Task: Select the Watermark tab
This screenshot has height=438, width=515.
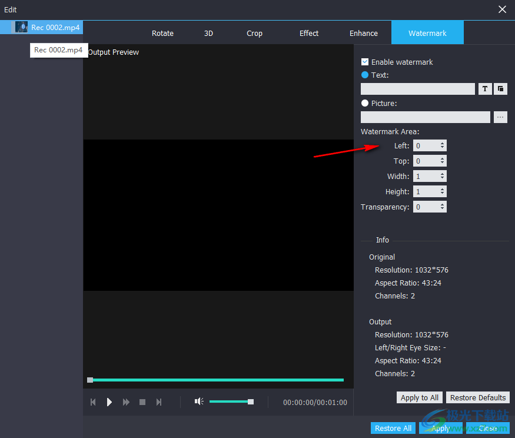Action: click(427, 32)
